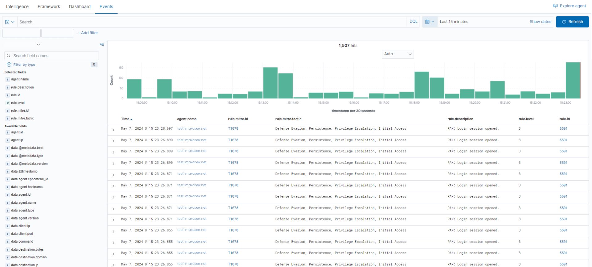Click into the Search query input field
The width and height of the screenshot is (592, 267).
[x=212, y=22]
